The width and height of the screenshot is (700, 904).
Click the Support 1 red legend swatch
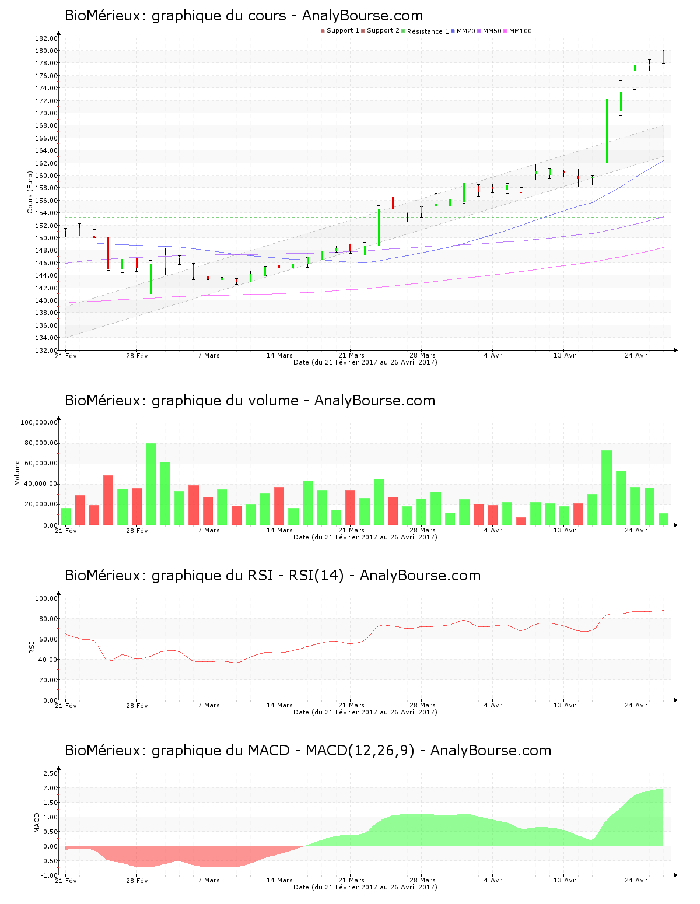323,31
